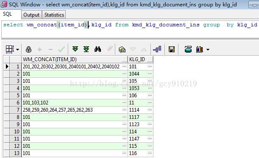
Task: Click the connection list database icon
Action: pyautogui.click(x=188, y=49)
